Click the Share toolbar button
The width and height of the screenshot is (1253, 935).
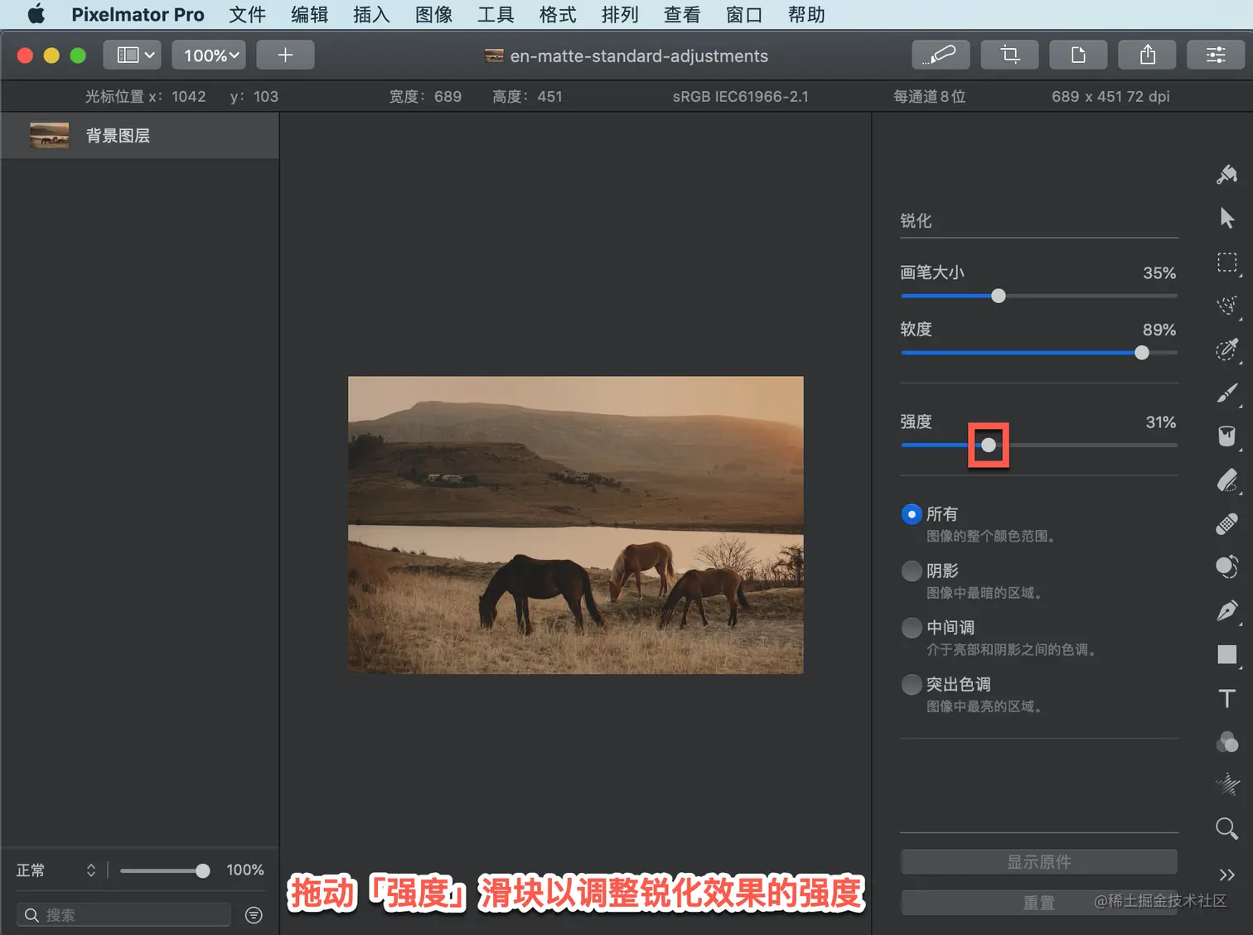[1147, 55]
